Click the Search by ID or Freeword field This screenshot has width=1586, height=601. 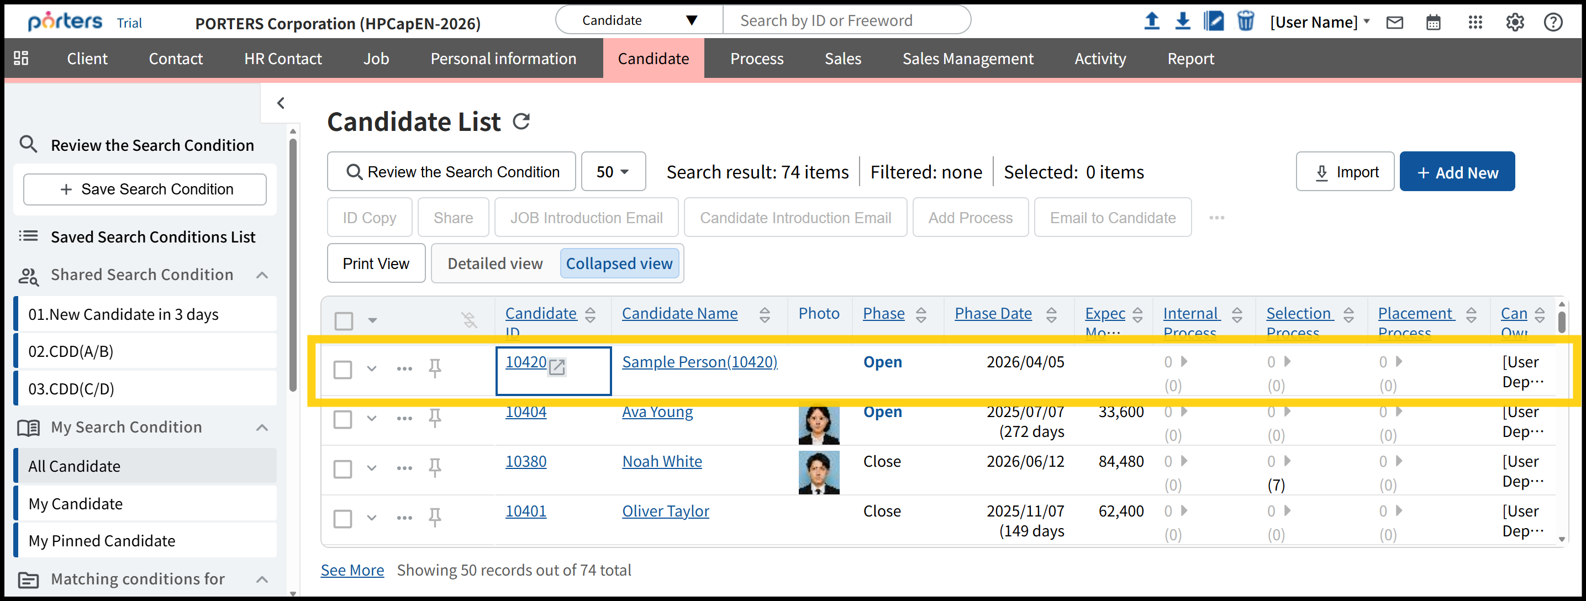coord(846,20)
